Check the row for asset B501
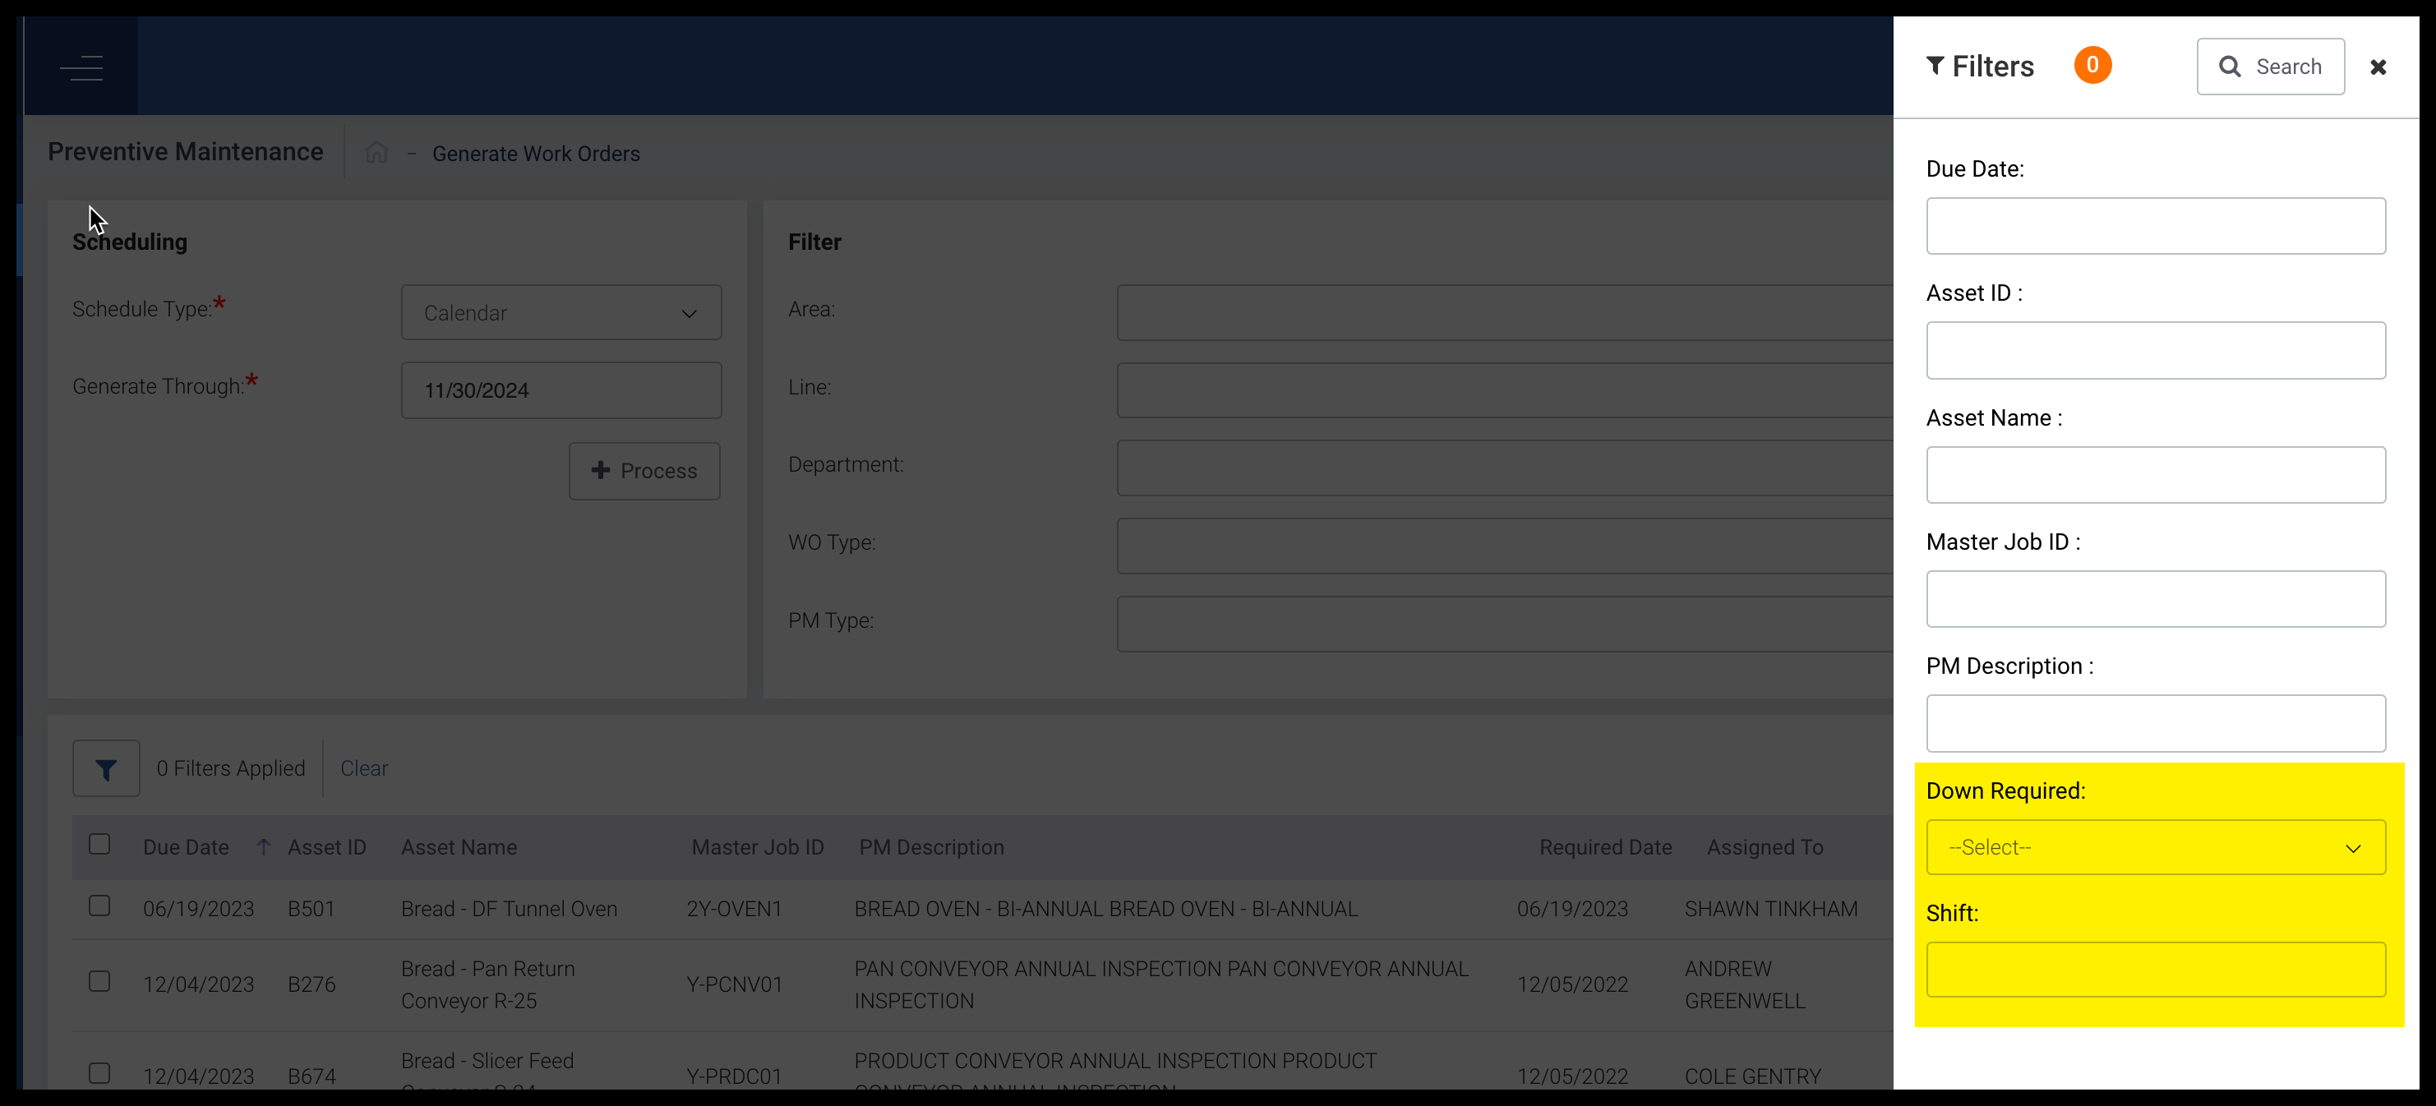The image size is (2436, 1106). (x=99, y=906)
